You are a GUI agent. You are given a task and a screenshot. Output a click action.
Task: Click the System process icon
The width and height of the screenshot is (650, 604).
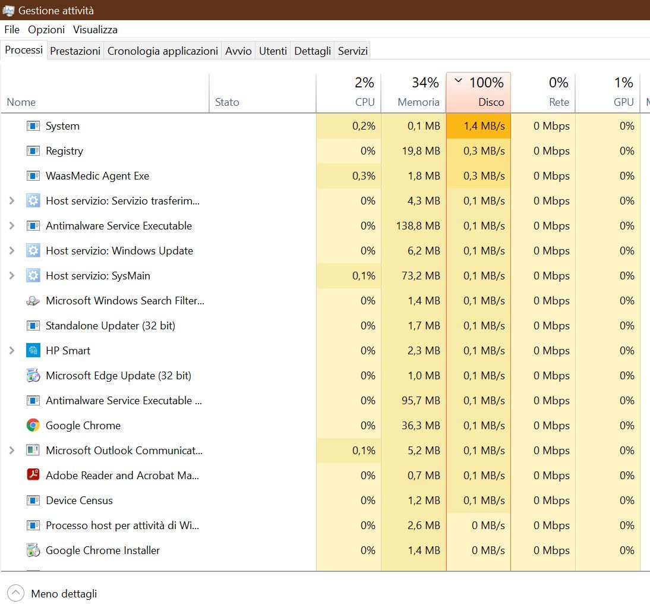point(33,125)
